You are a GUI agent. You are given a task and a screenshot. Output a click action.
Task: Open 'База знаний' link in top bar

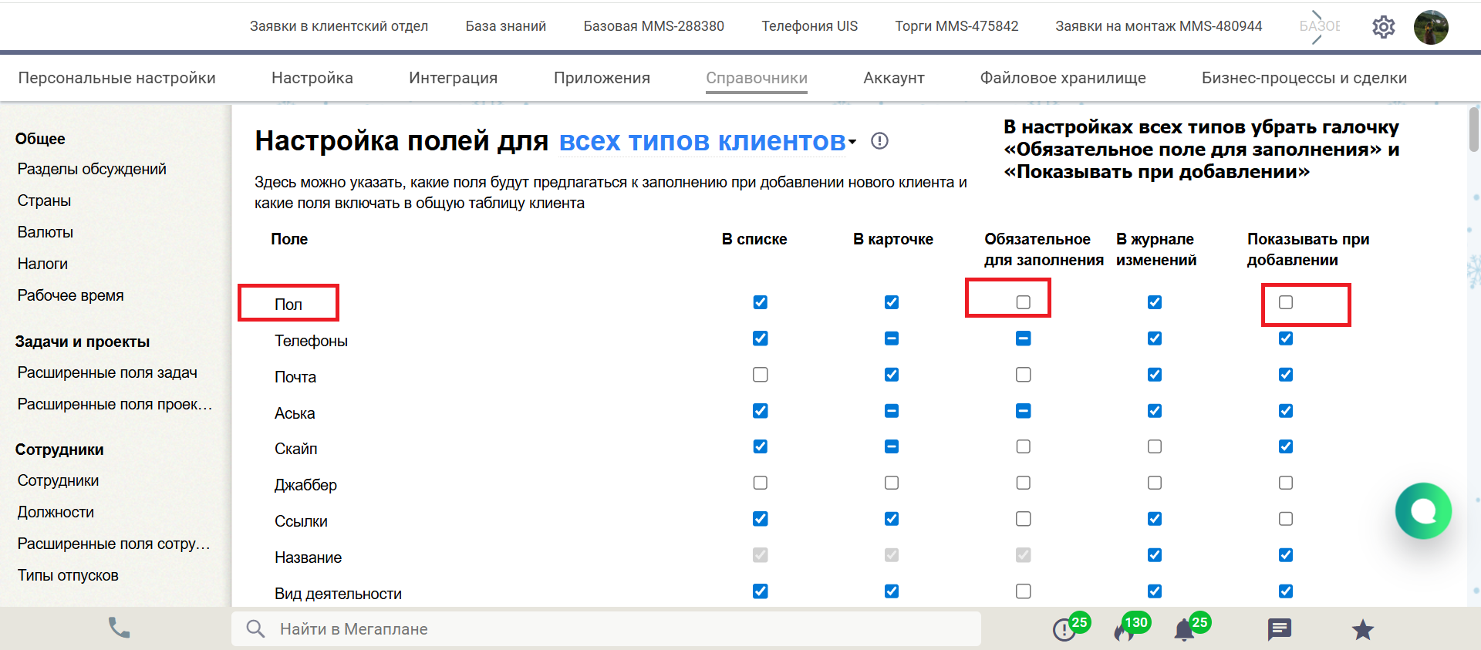505,26
